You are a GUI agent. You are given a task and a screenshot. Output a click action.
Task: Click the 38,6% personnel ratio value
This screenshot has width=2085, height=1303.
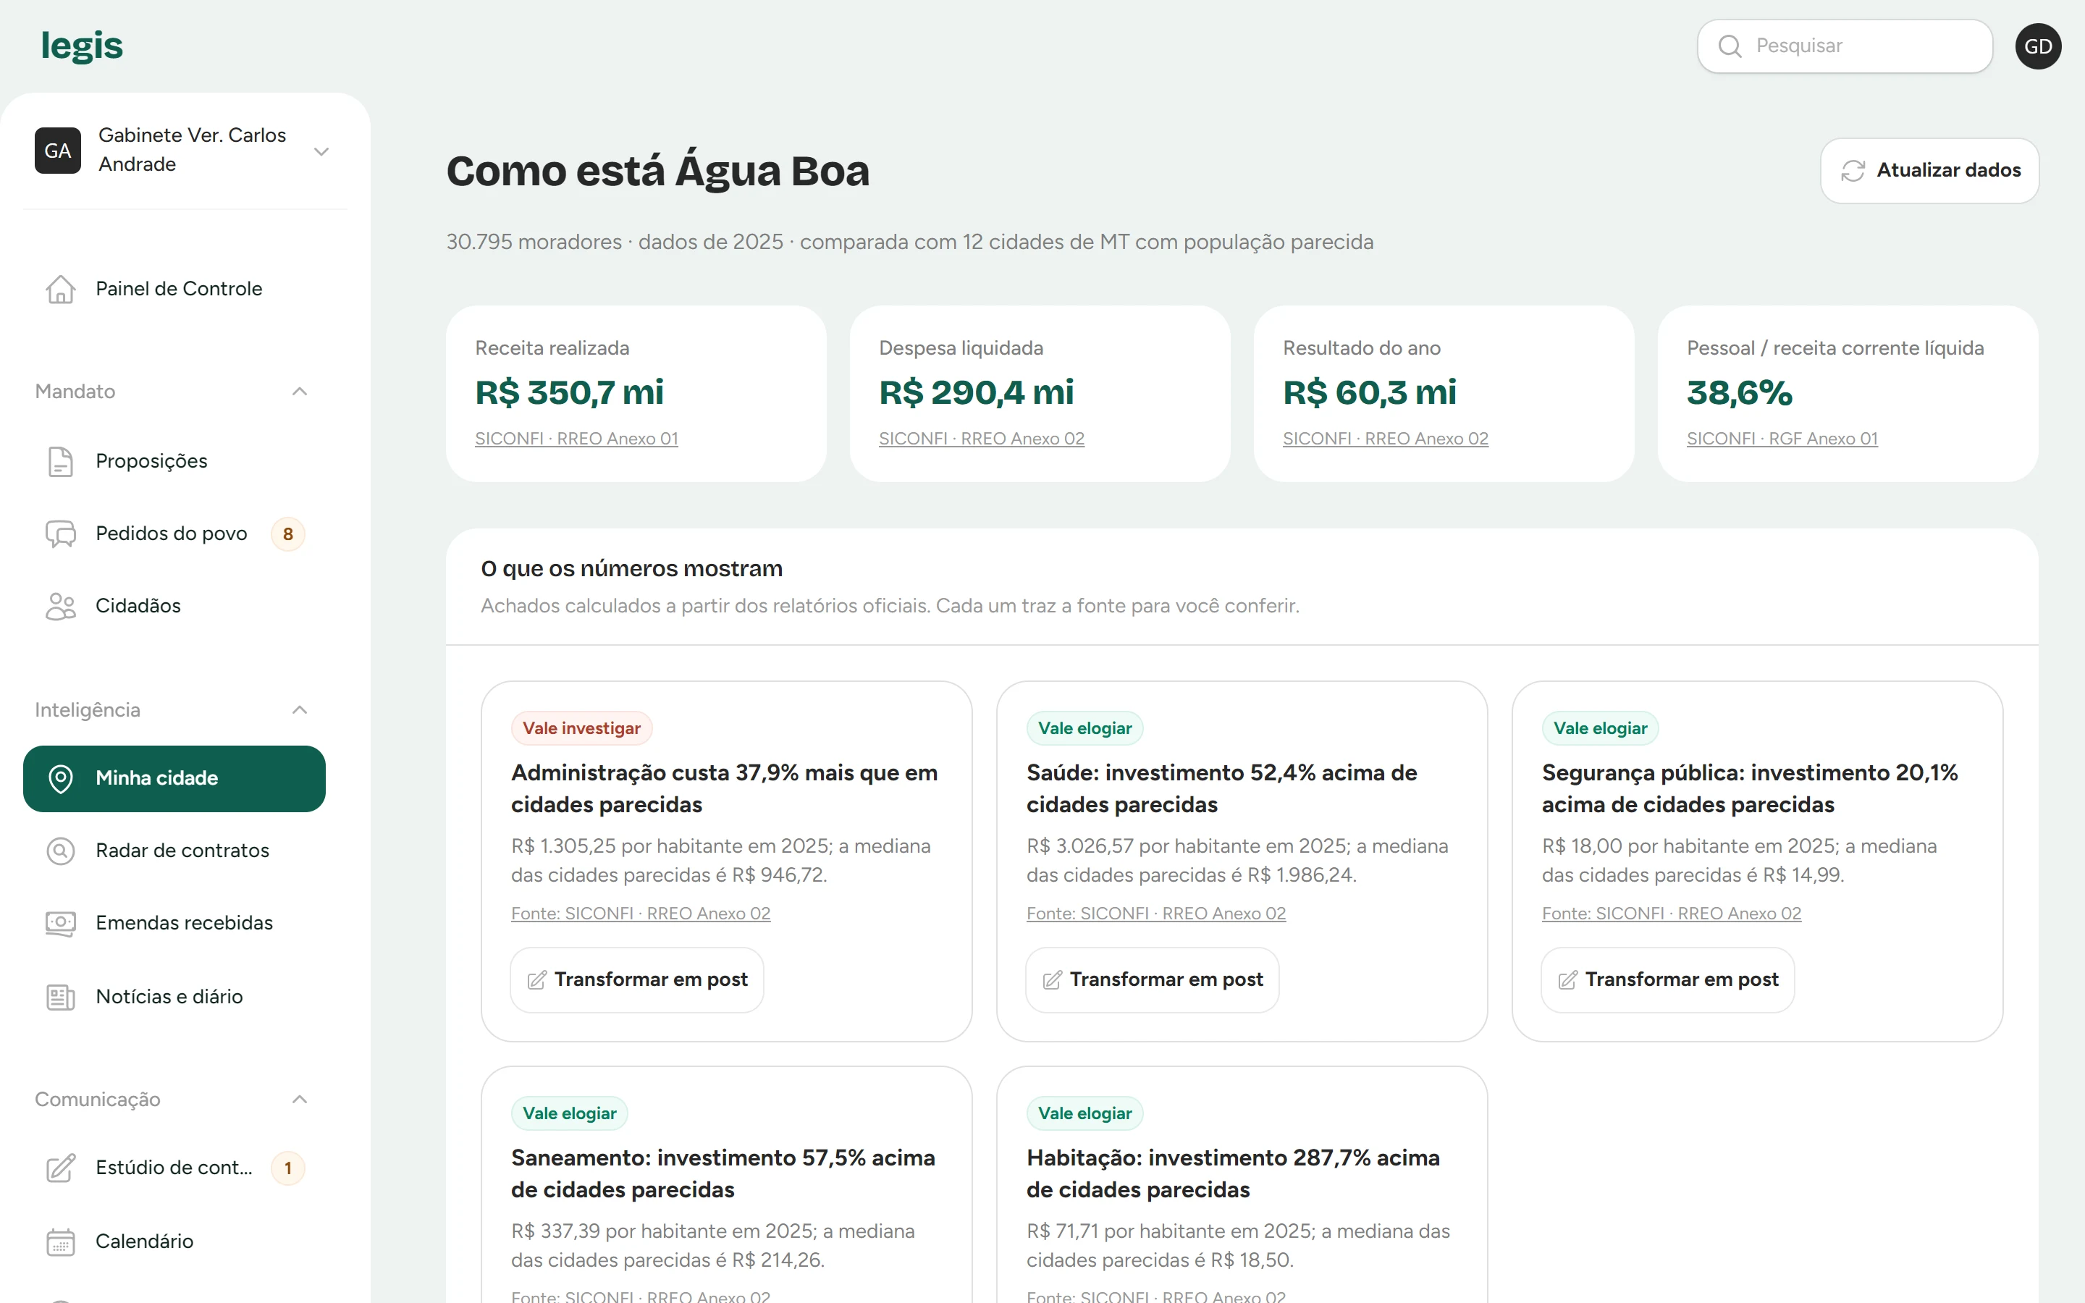pyautogui.click(x=1740, y=393)
